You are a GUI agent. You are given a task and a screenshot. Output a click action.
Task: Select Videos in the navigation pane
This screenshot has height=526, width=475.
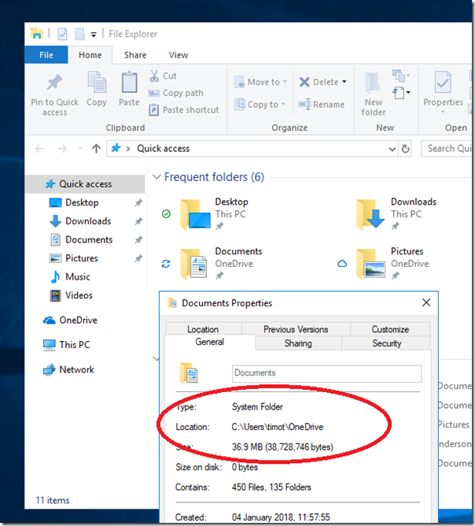coord(79,295)
